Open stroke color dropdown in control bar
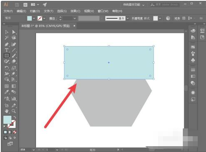Screen dimensions: 206x152 coord(44,18)
